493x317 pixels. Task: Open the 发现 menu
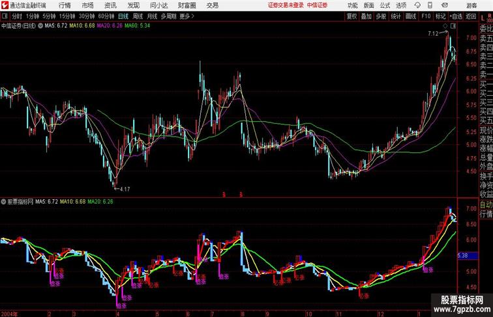(x=133, y=5)
